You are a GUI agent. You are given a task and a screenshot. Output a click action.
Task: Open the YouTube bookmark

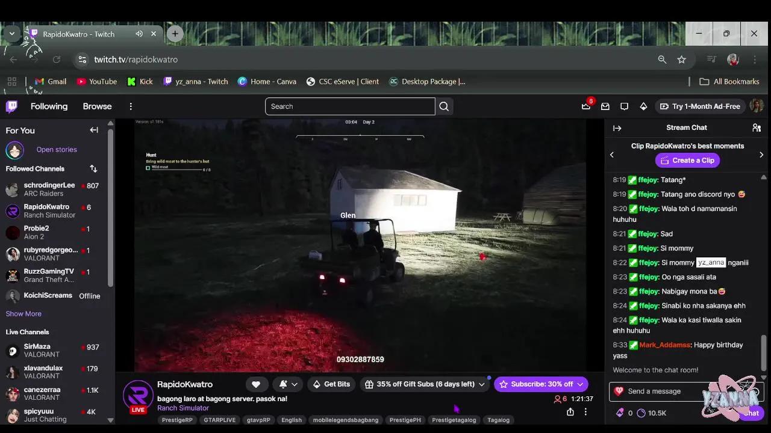(96, 82)
